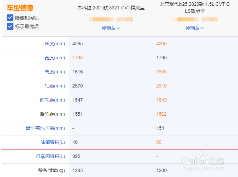Click the 最小离地间隙(mm) parameter link
The height and width of the screenshot is (177, 238).
pyautogui.click(x=45, y=128)
